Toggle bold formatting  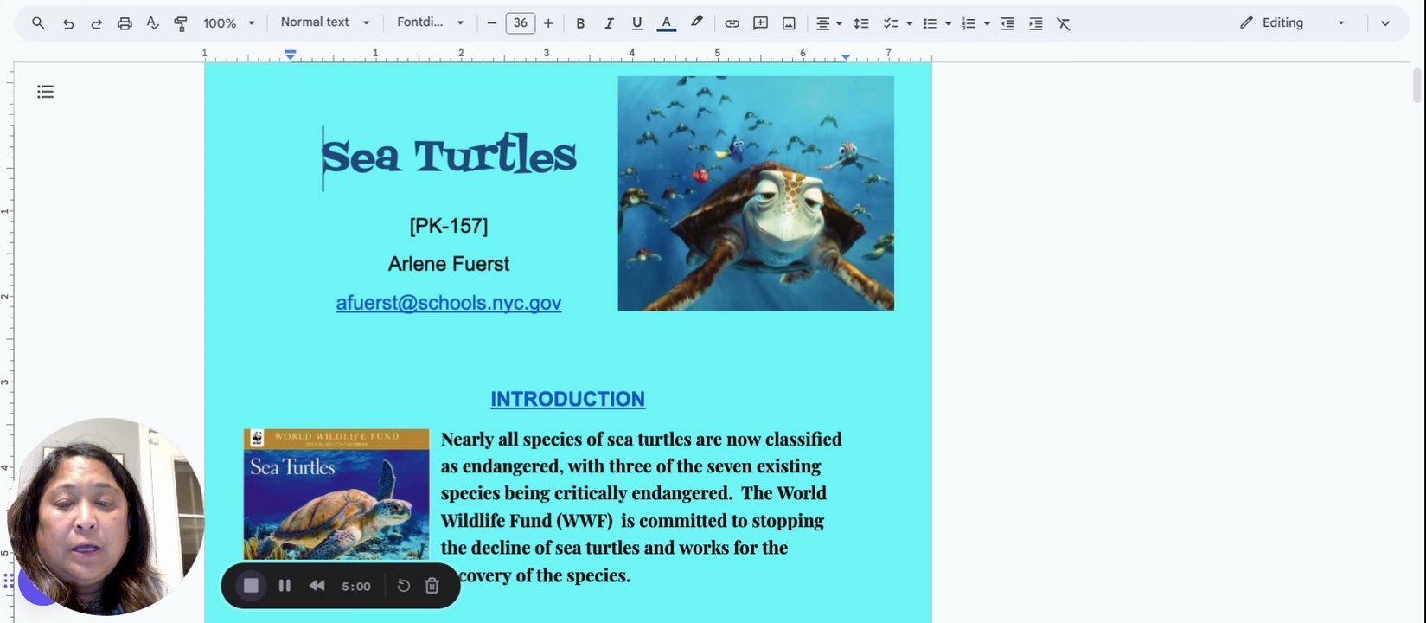click(580, 23)
